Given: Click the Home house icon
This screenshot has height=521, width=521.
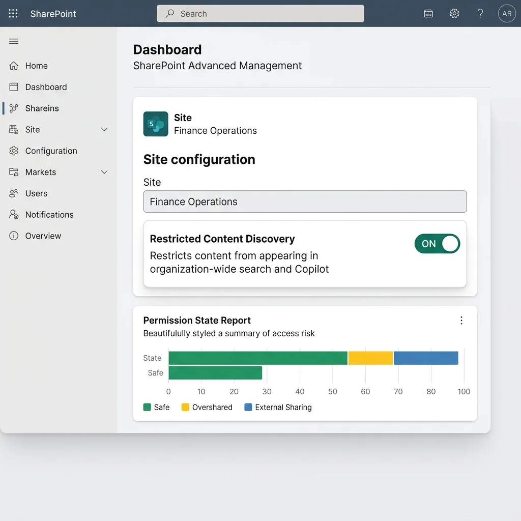Looking at the screenshot, I should coord(14,66).
